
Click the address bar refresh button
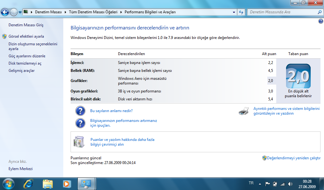(241, 12)
